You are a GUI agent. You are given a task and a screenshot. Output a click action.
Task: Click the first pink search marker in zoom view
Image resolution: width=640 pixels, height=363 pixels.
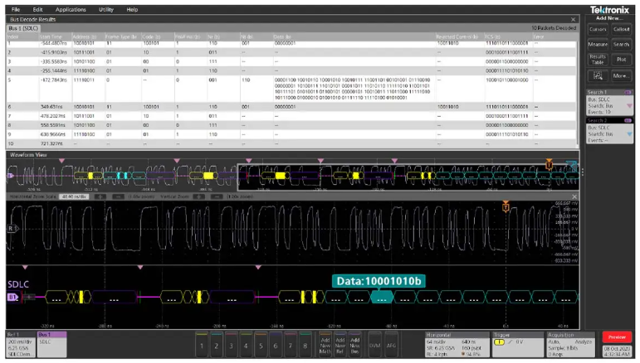click(25, 267)
